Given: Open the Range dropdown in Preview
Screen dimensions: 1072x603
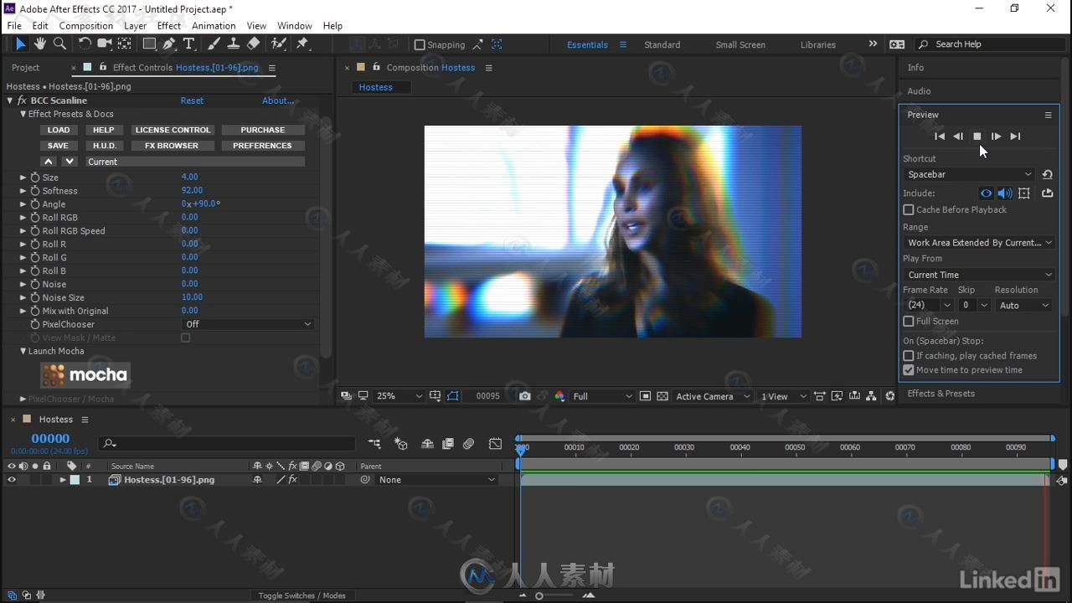Looking at the screenshot, I should (979, 242).
